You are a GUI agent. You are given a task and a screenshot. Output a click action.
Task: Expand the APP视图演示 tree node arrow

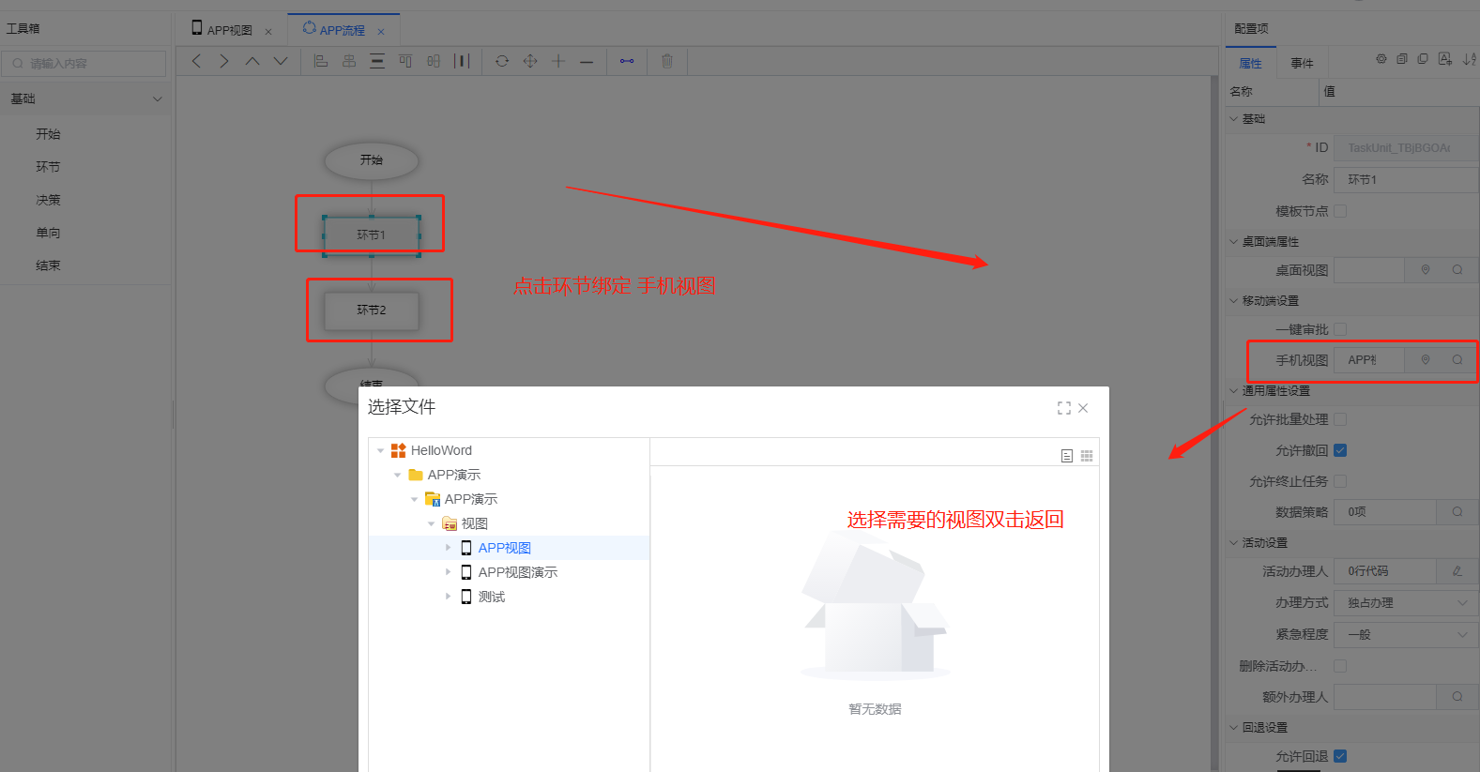coord(448,572)
